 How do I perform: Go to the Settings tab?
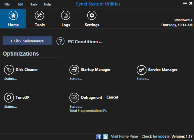click(92, 19)
